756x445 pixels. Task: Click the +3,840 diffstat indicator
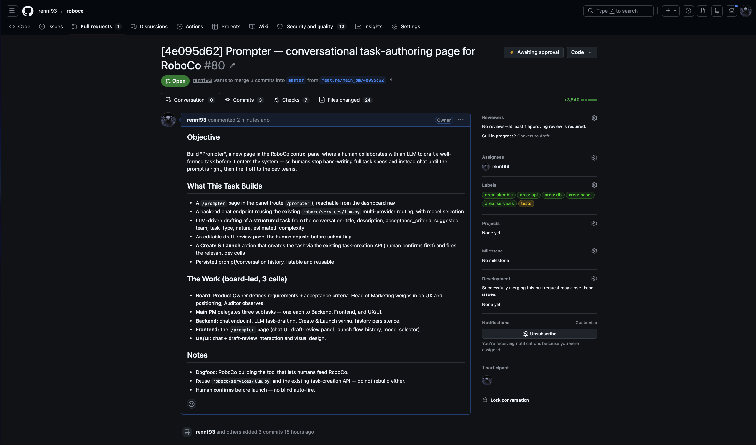click(x=580, y=100)
